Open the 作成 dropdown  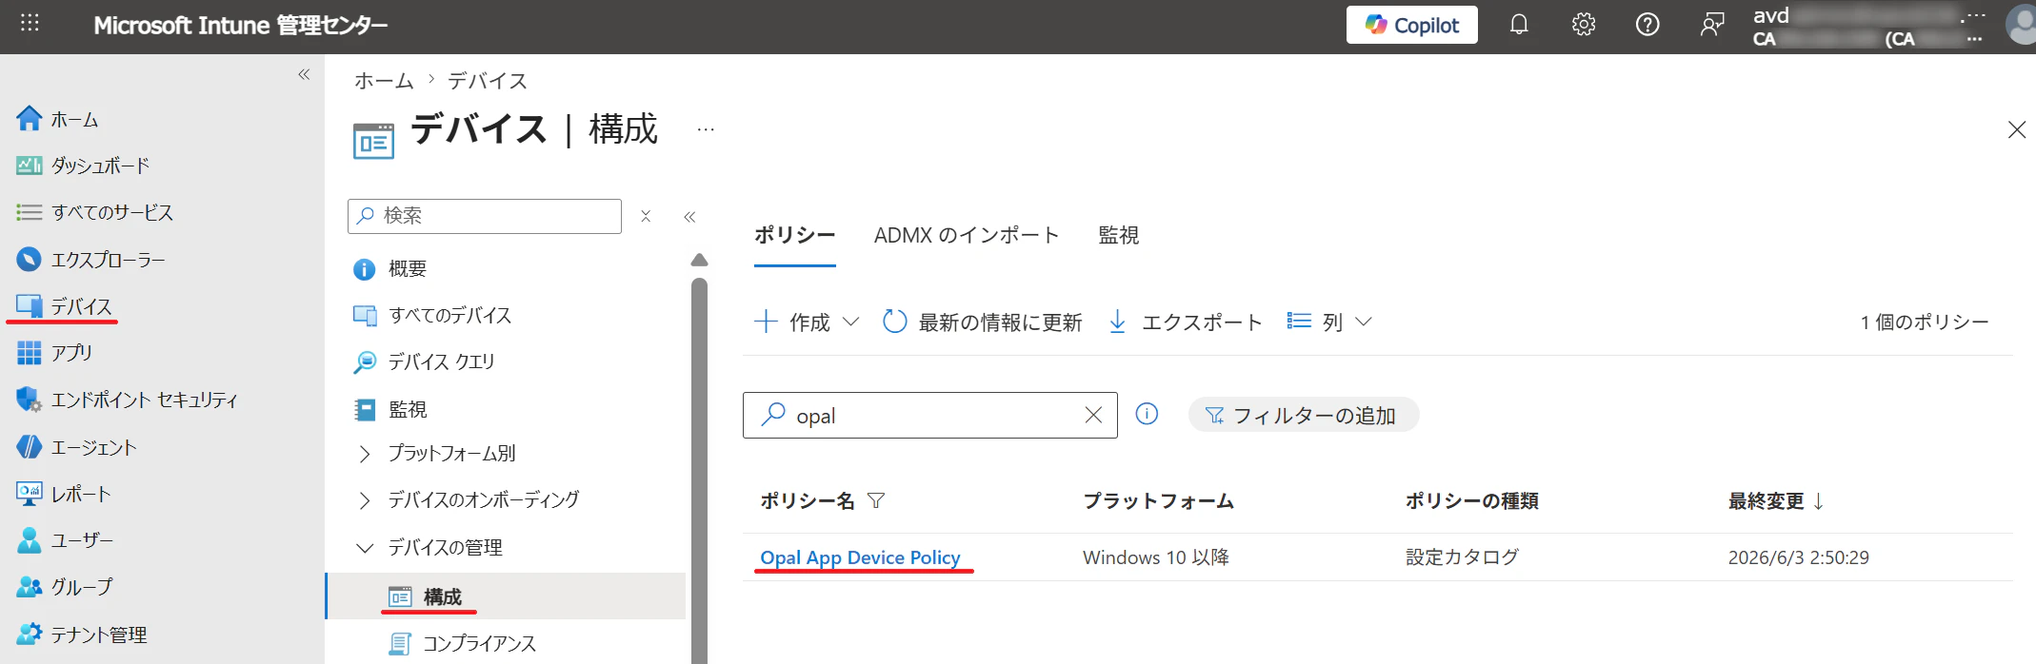(807, 322)
